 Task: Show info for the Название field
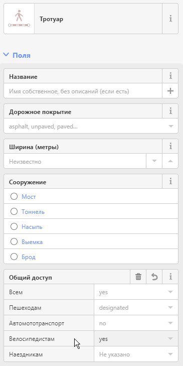170,76
